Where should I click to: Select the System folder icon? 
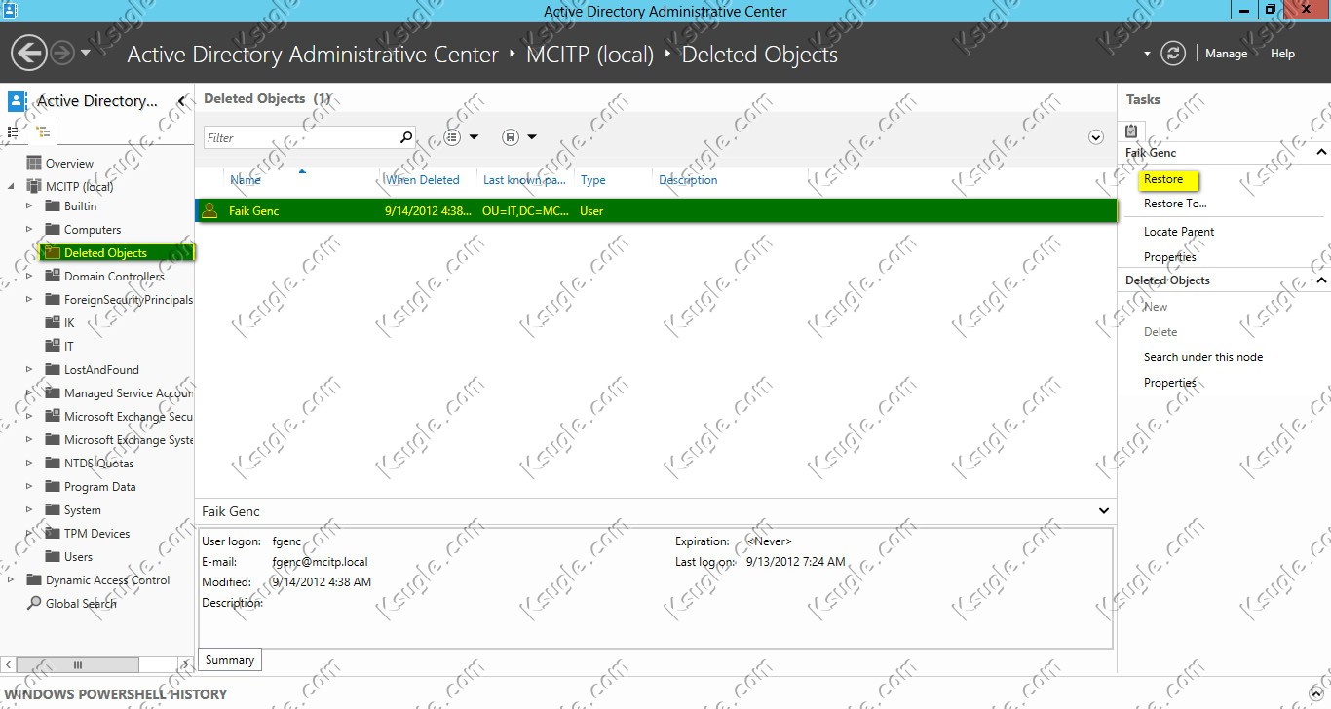[53, 509]
